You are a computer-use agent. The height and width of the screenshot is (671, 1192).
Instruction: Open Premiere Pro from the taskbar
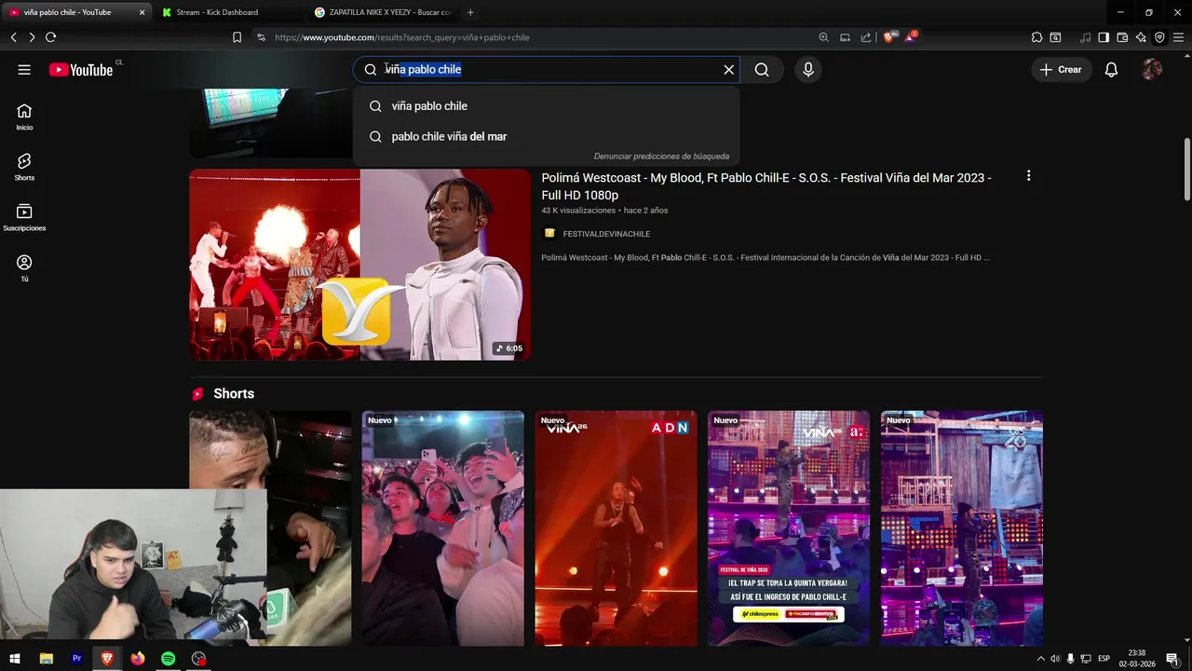coord(77,659)
